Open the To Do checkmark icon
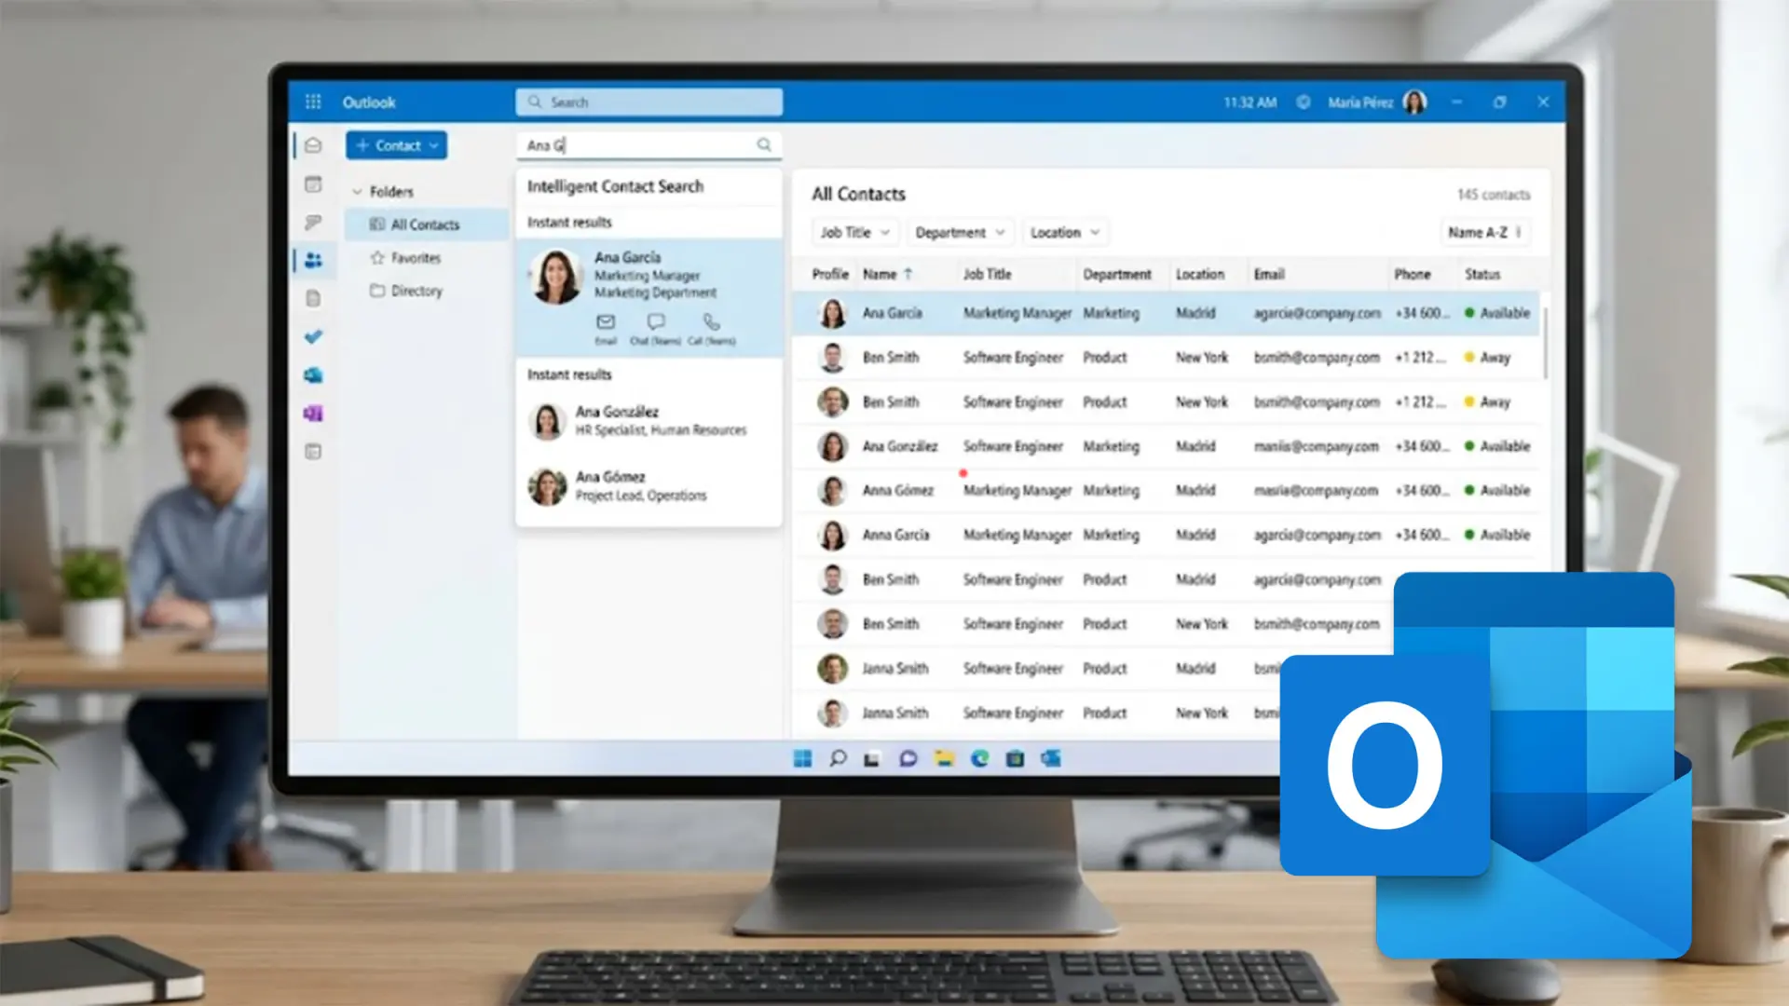Viewport: 1789px width, 1006px height. 313,336
